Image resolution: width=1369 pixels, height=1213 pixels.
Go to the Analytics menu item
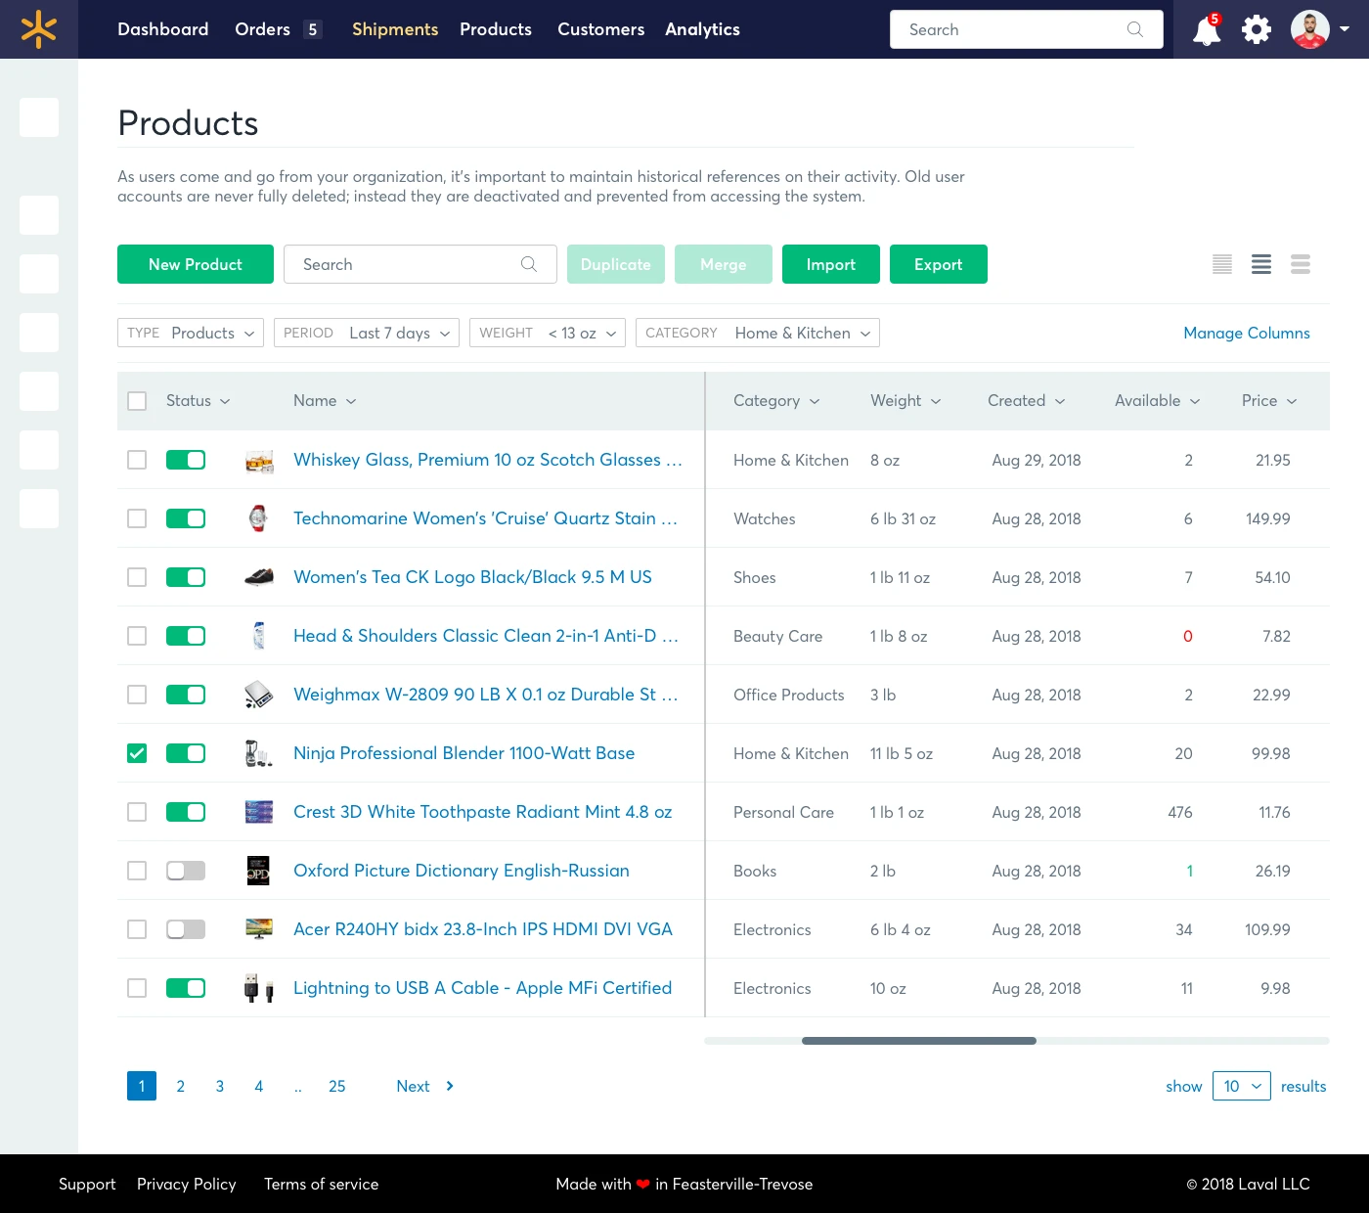point(702,29)
